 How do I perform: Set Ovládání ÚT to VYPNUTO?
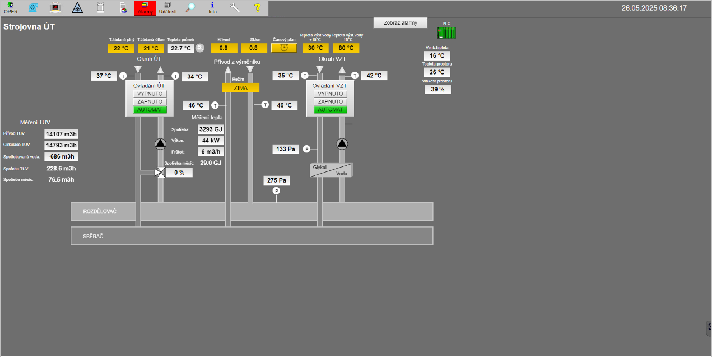click(x=150, y=94)
